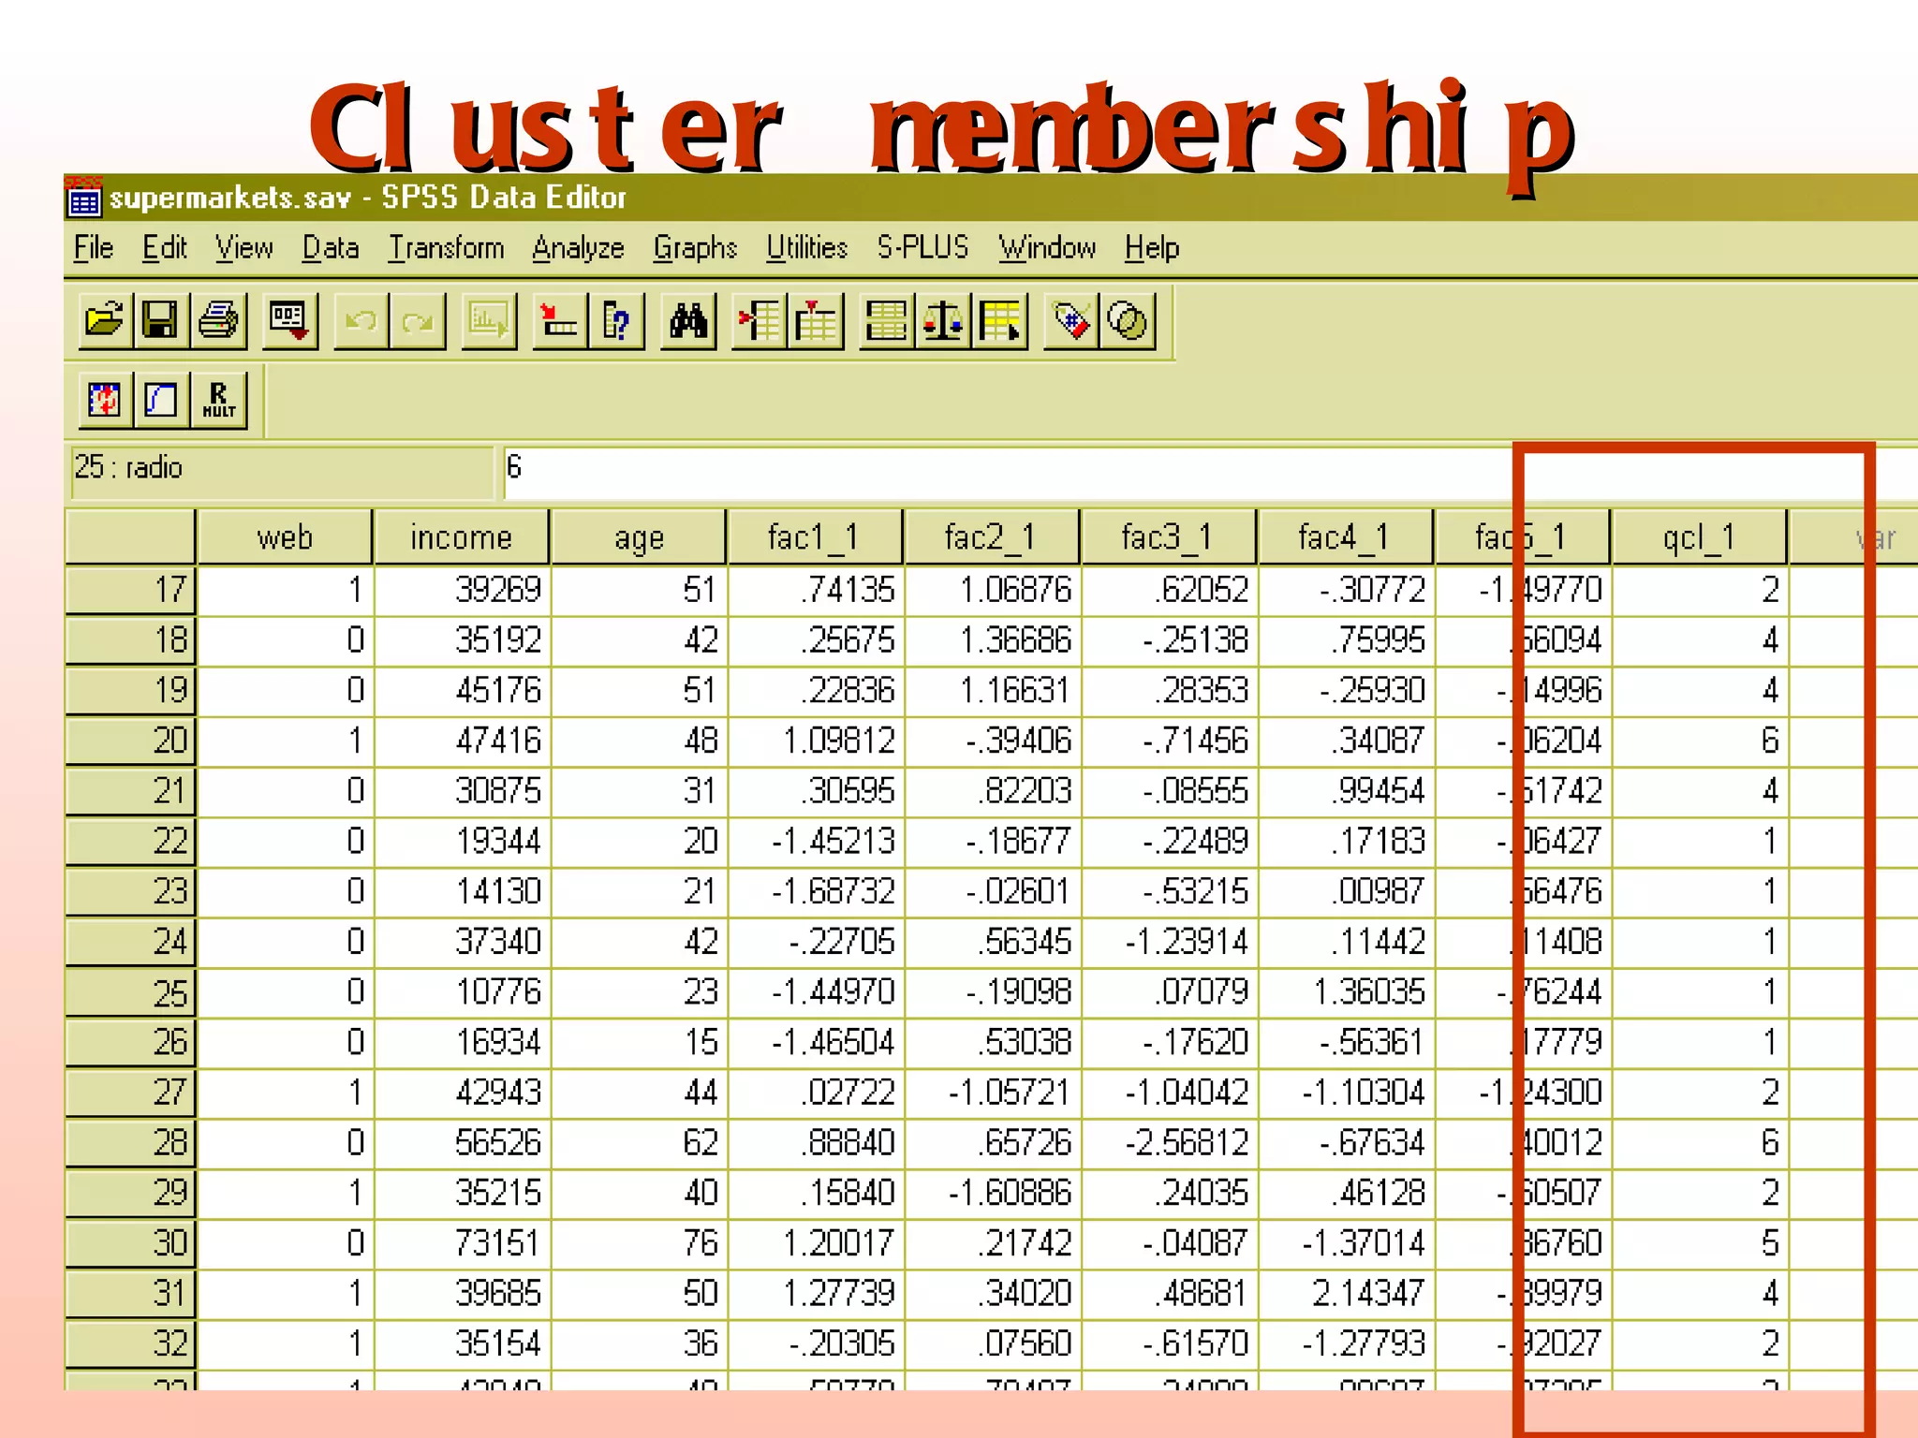Click the Undo arrow icon
Screen dimensions: 1918x1438
click(x=361, y=321)
